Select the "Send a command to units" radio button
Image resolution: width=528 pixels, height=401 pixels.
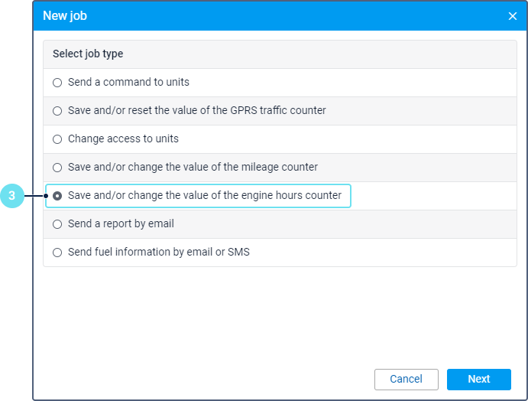[x=57, y=83]
